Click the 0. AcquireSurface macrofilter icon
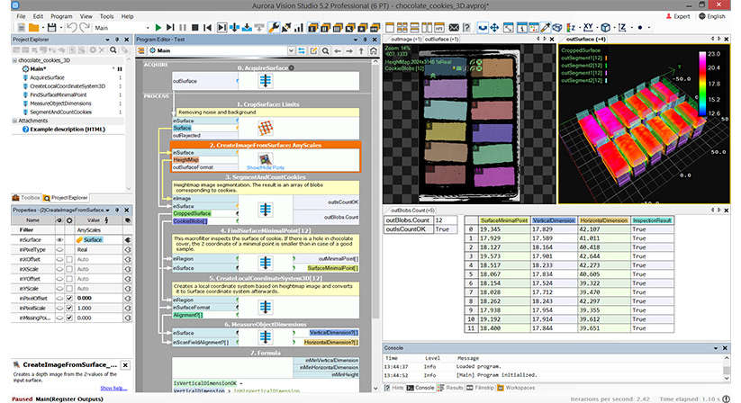 pyautogui.click(x=265, y=81)
